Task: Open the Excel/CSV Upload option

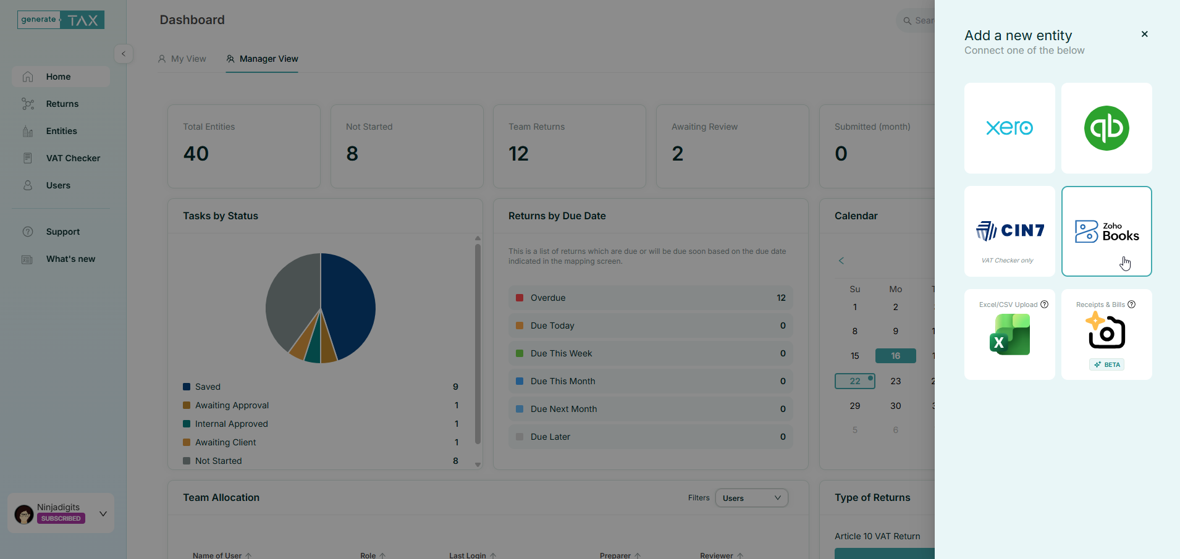Action: (1009, 335)
